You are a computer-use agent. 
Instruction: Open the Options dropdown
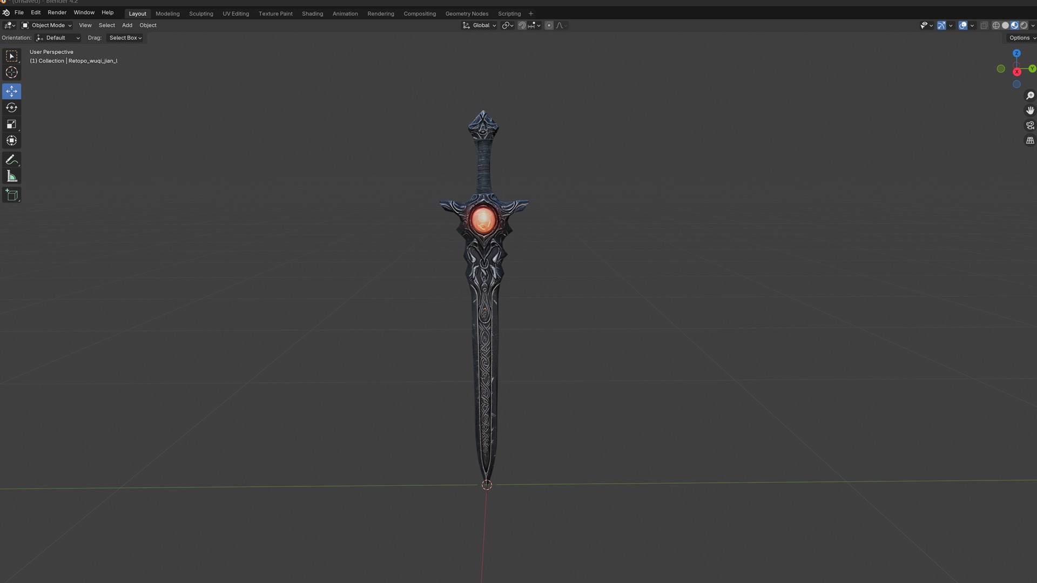coord(1021,38)
